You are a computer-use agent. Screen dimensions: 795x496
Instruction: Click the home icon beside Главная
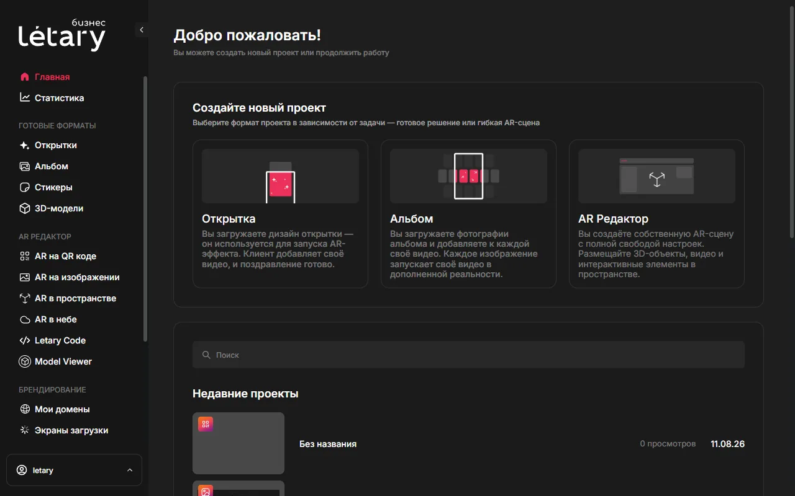(x=25, y=77)
